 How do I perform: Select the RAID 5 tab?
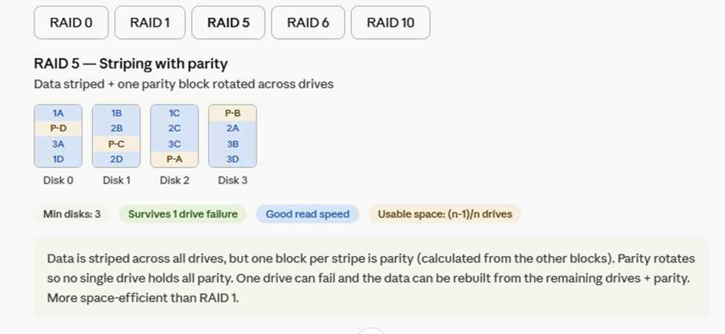point(228,22)
